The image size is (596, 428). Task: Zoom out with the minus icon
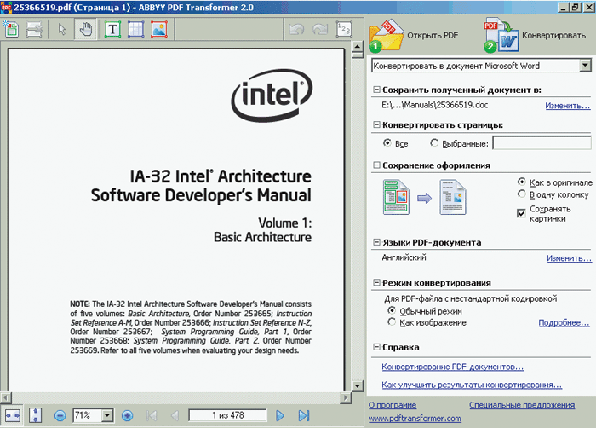coord(60,415)
